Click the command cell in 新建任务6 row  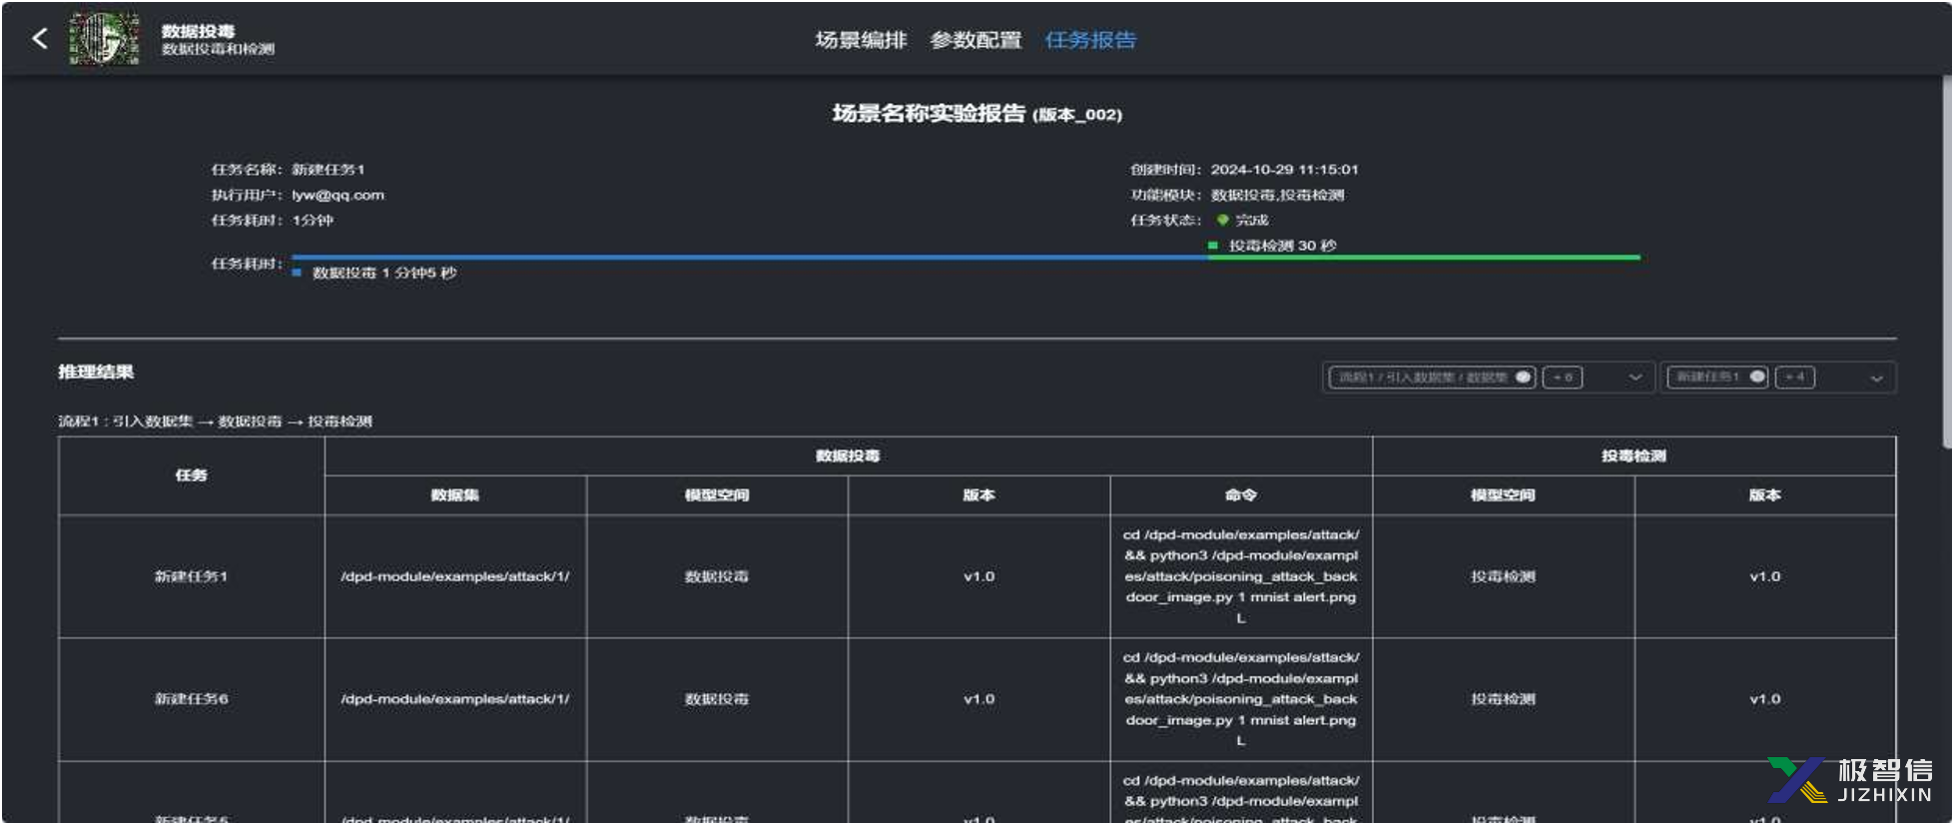pos(1241,699)
